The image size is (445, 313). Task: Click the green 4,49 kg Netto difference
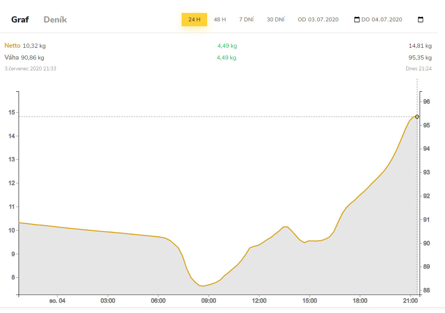click(227, 46)
